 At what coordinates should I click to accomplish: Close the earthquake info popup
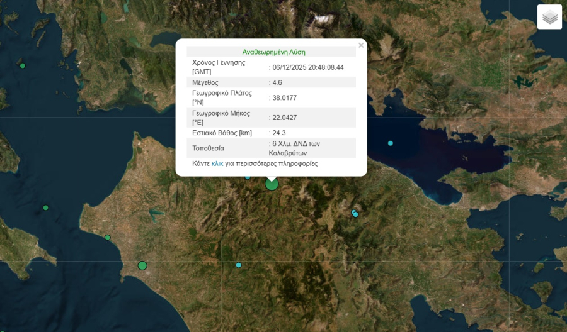point(361,45)
